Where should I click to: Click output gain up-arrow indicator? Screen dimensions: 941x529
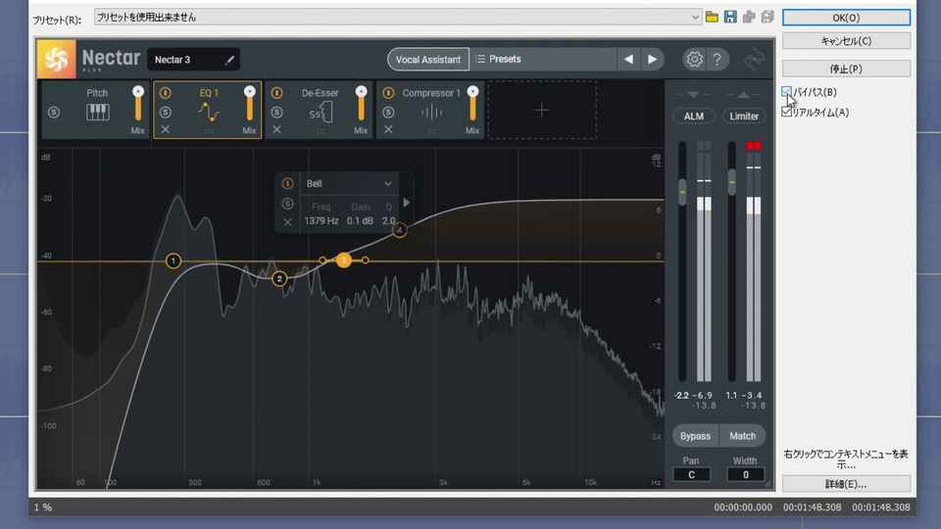click(744, 95)
